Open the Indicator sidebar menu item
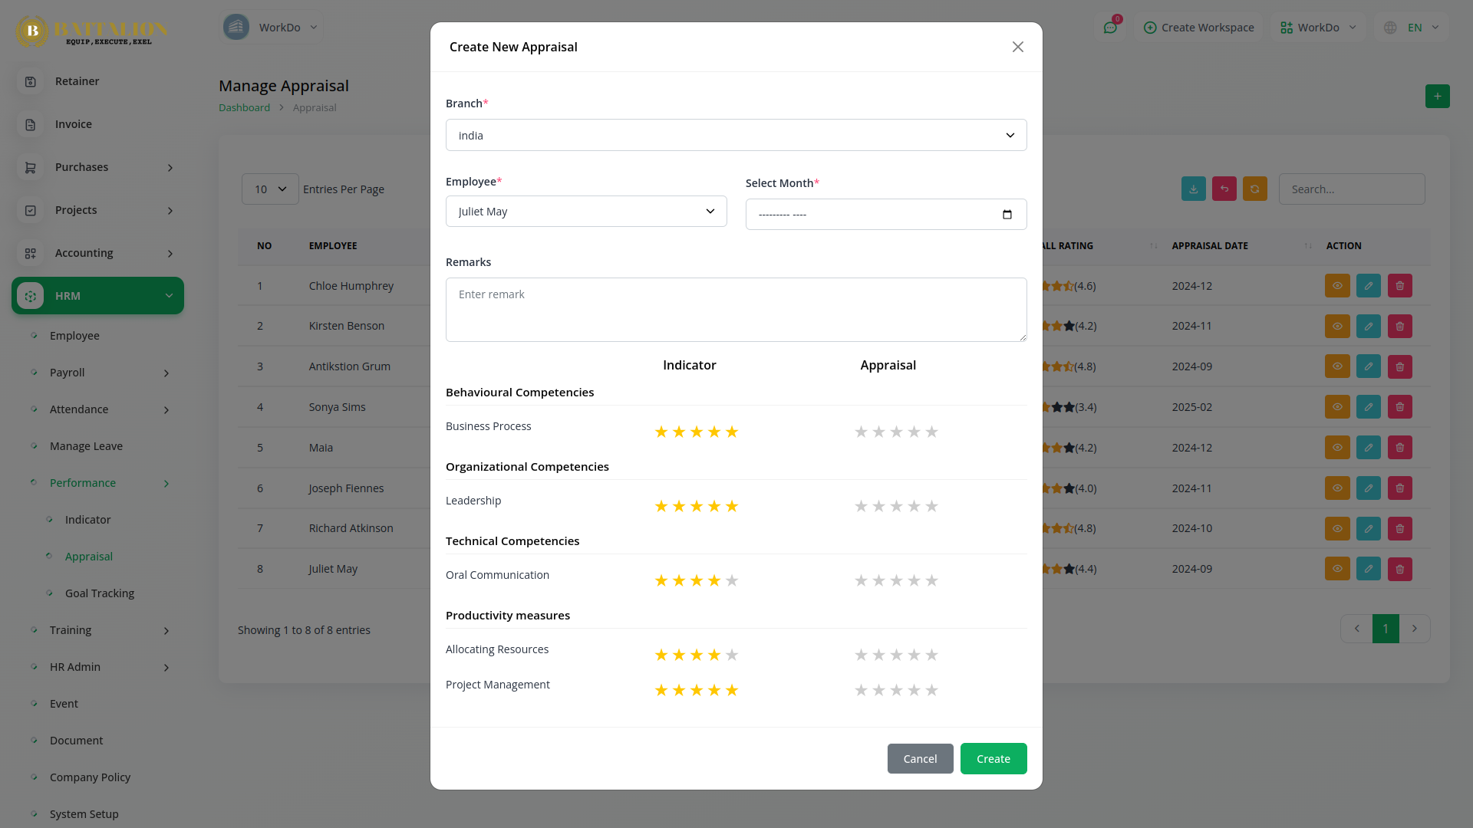 (87, 520)
